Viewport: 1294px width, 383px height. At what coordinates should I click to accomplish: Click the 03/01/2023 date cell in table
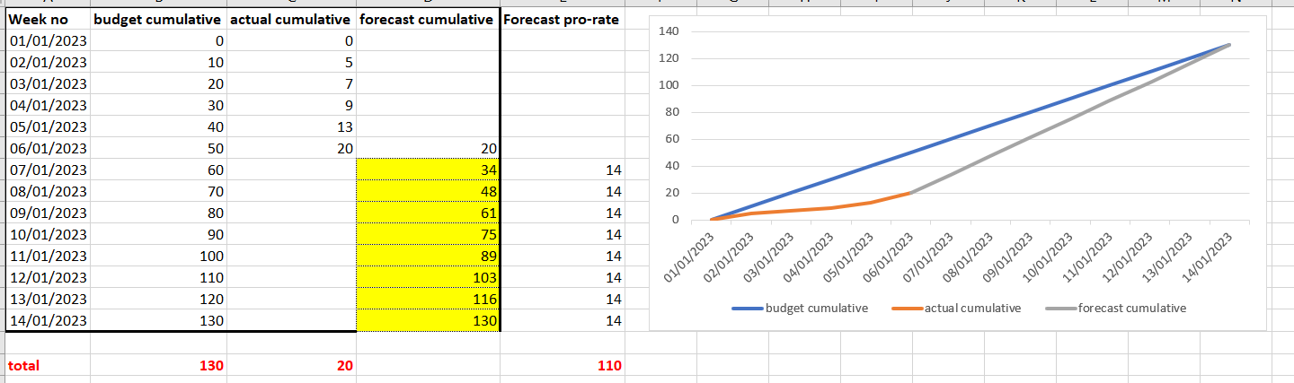pos(48,83)
